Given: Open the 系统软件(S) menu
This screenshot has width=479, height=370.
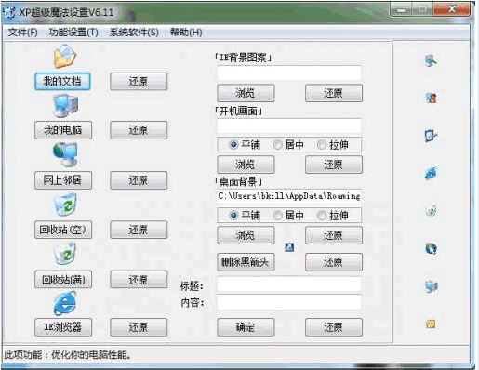Looking at the screenshot, I should pyautogui.click(x=134, y=33).
